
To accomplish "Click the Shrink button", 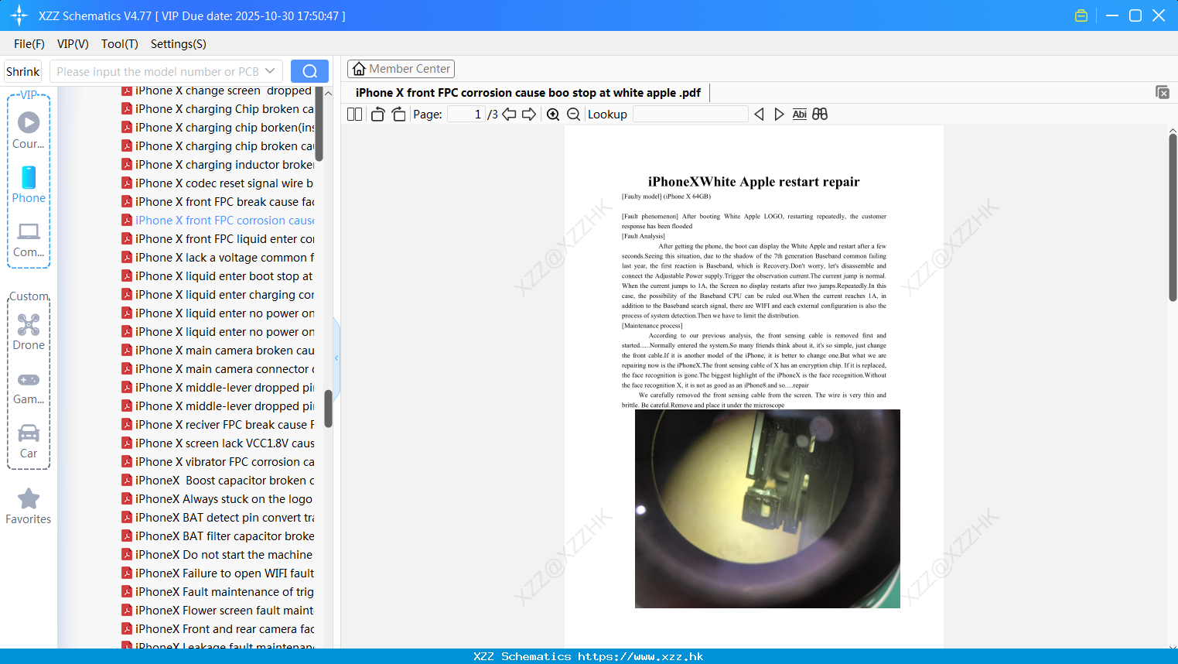I will [x=23, y=71].
